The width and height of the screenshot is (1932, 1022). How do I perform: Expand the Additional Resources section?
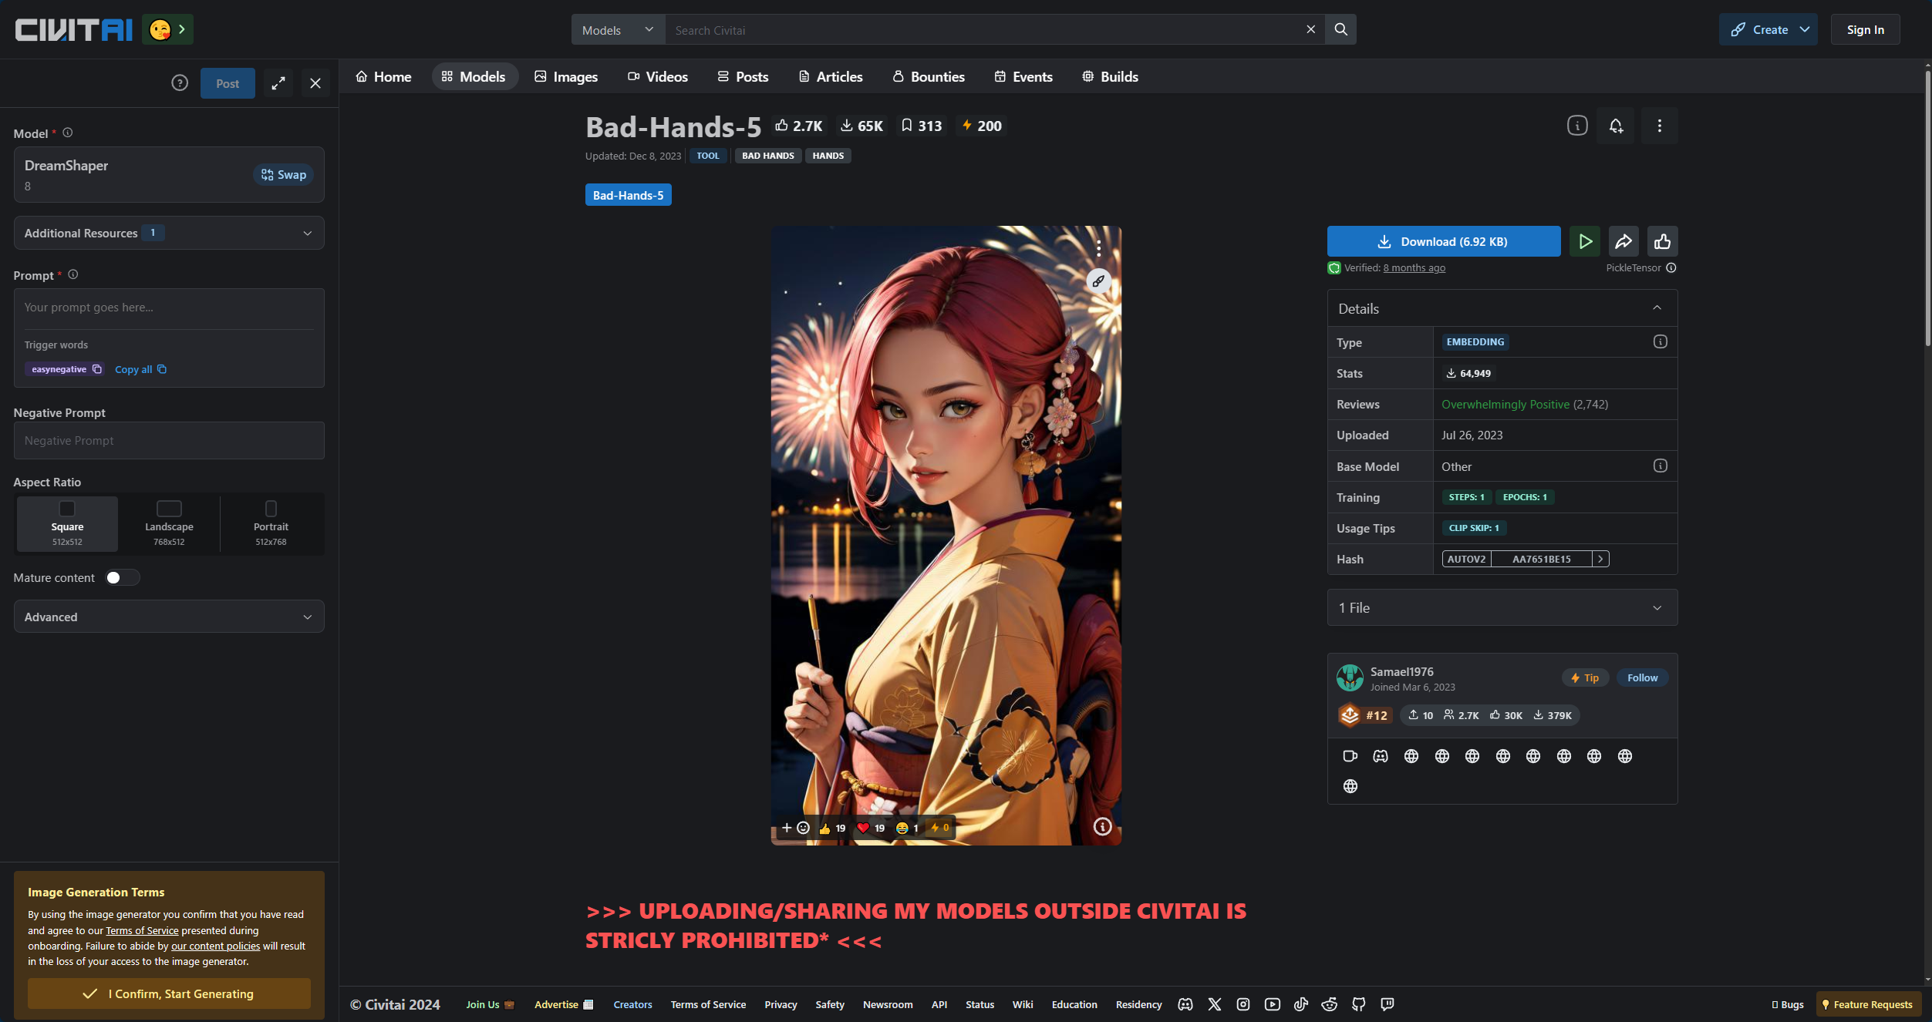tap(169, 233)
